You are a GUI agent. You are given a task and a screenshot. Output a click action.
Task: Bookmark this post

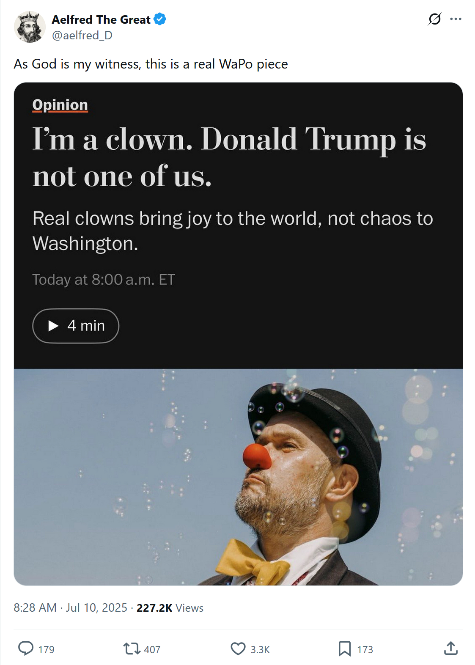(344, 649)
